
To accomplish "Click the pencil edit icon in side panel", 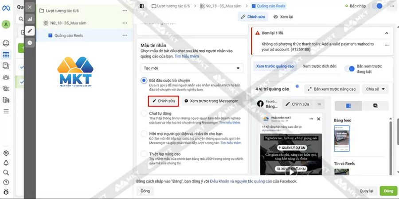I will point(30,31).
